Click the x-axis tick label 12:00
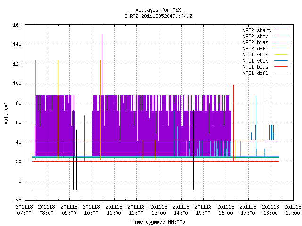The image size is (302, 226). click(136, 213)
